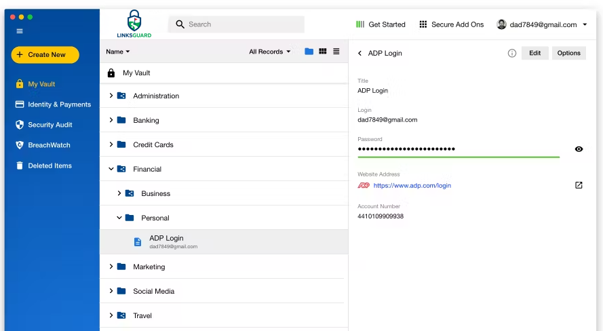Click the Banking folder icon
This screenshot has width=603, height=331.
click(x=121, y=120)
